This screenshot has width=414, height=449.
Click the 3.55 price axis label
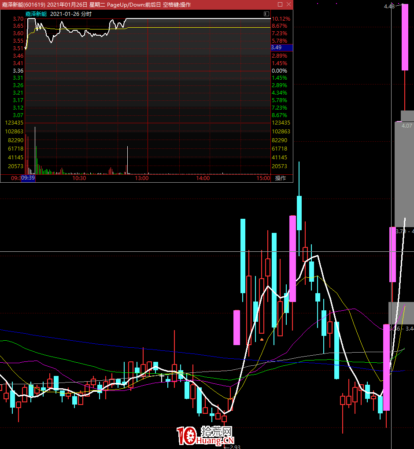point(18,41)
